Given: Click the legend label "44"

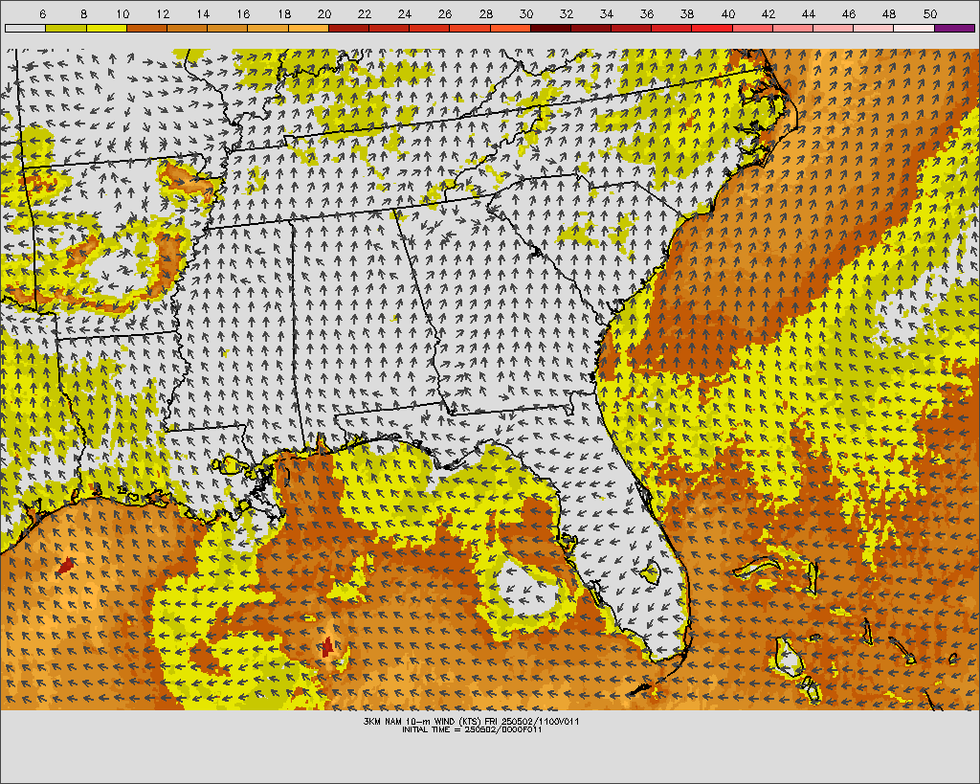Looking at the screenshot, I should pos(809,13).
